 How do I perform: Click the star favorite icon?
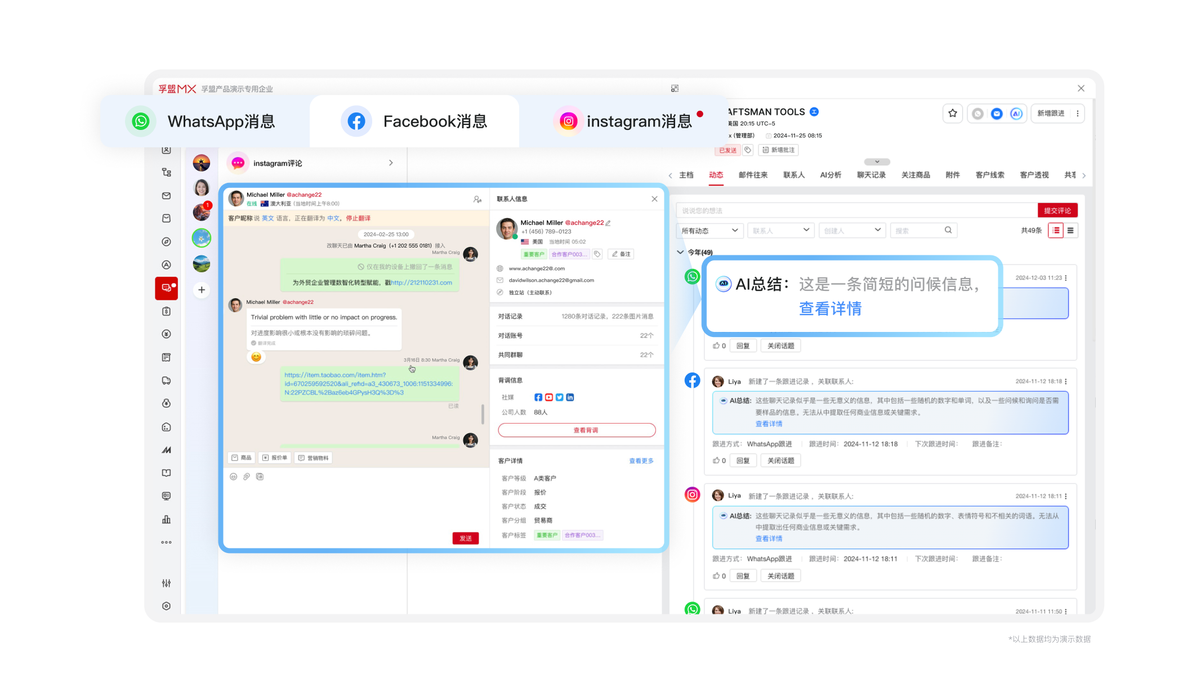(x=952, y=114)
